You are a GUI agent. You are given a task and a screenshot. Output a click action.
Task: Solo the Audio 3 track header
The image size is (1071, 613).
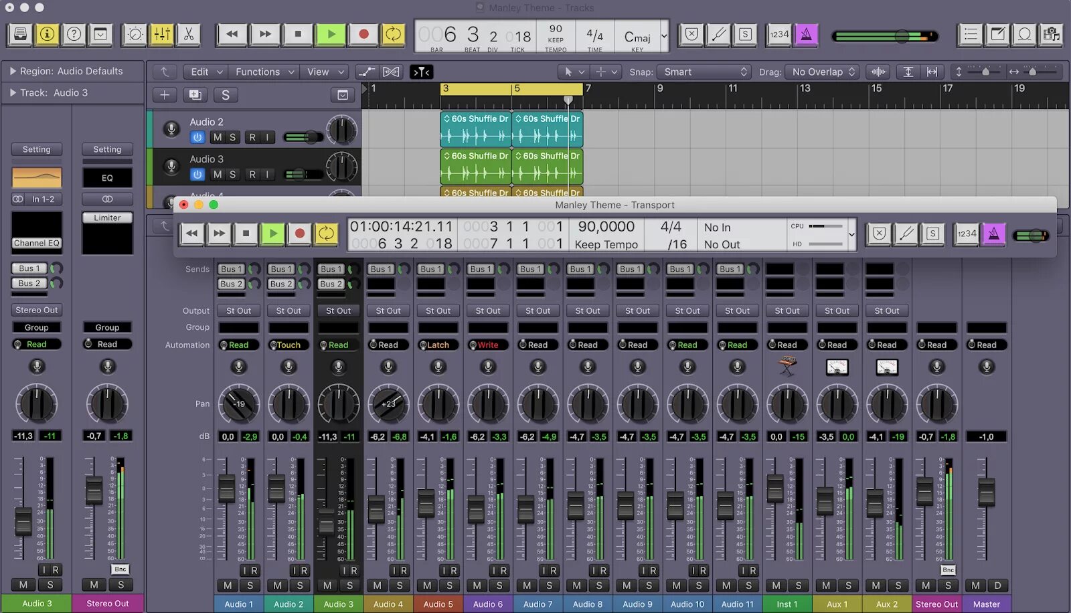click(232, 174)
